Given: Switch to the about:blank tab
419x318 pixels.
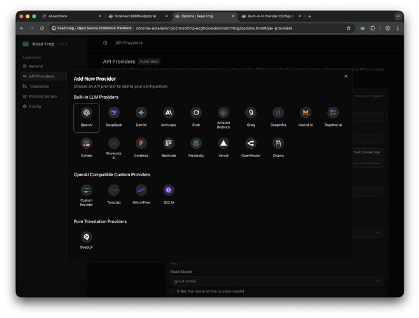Looking at the screenshot, I should pos(71,16).
